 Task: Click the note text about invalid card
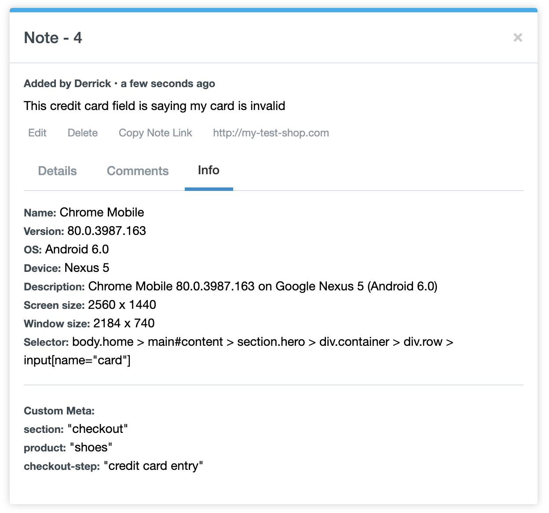(154, 106)
